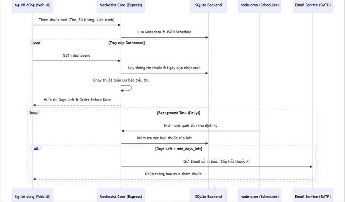Select the "Thêm thuốc mới" message text
The height and width of the screenshot is (202, 345).
click(x=77, y=20)
